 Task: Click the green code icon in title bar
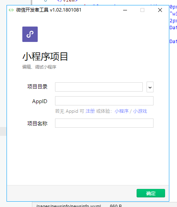tap(11, 10)
